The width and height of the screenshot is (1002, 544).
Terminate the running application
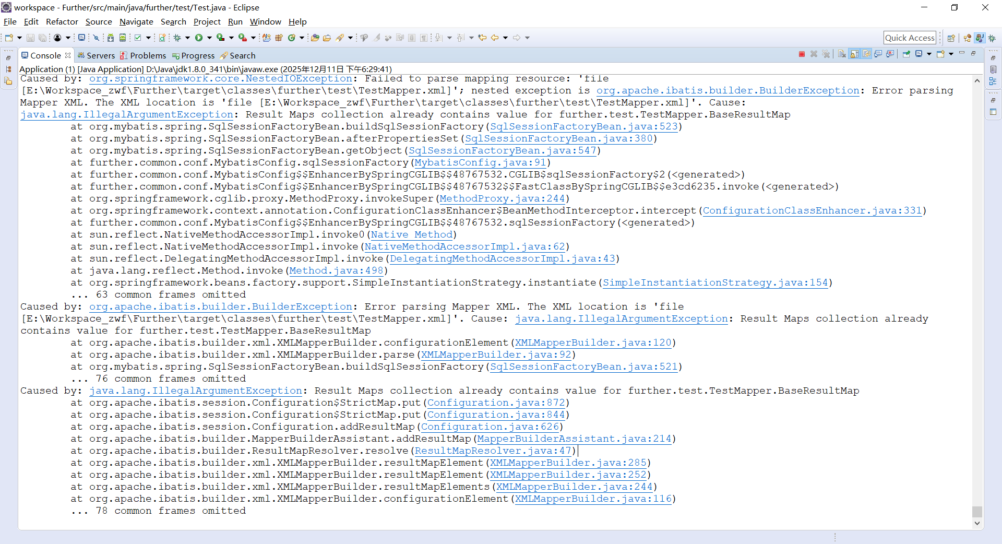pyautogui.click(x=803, y=54)
